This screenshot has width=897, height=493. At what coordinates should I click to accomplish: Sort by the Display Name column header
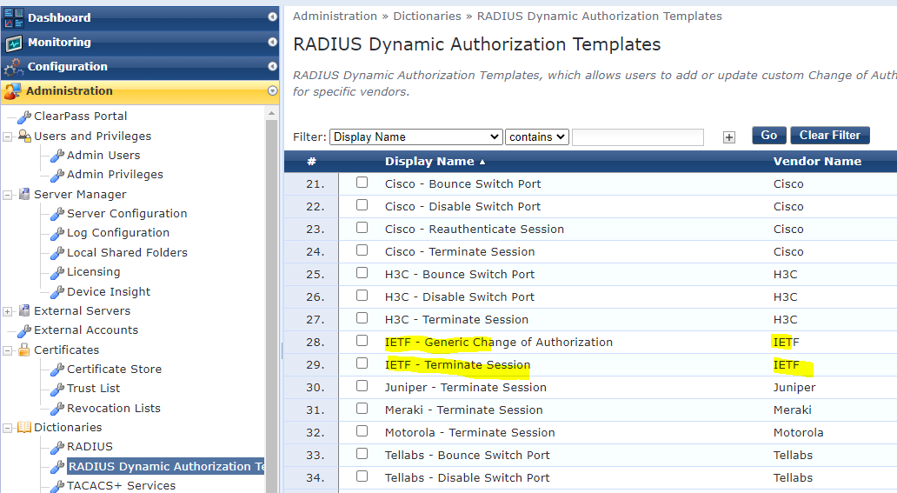429,162
